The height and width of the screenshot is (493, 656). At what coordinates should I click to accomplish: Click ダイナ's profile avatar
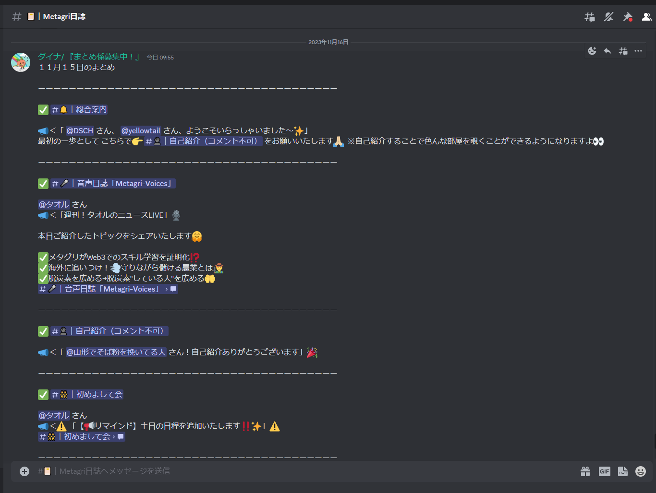click(21, 62)
